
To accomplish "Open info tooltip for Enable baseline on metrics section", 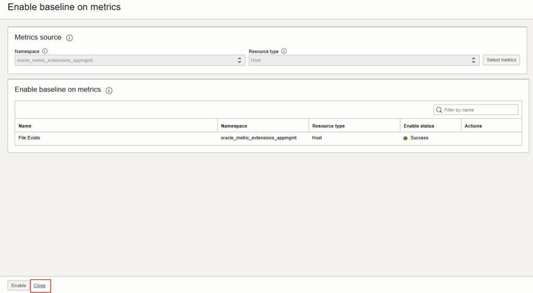I will 109,90.
